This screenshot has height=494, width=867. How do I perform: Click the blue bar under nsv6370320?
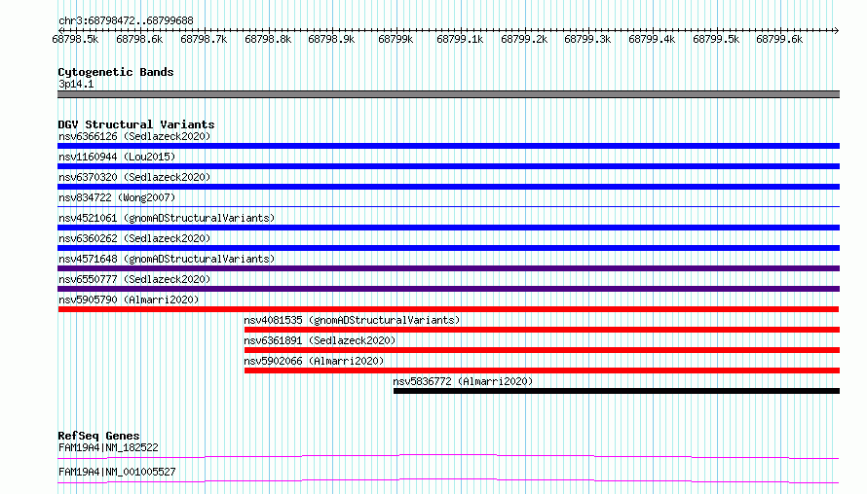(x=448, y=187)
